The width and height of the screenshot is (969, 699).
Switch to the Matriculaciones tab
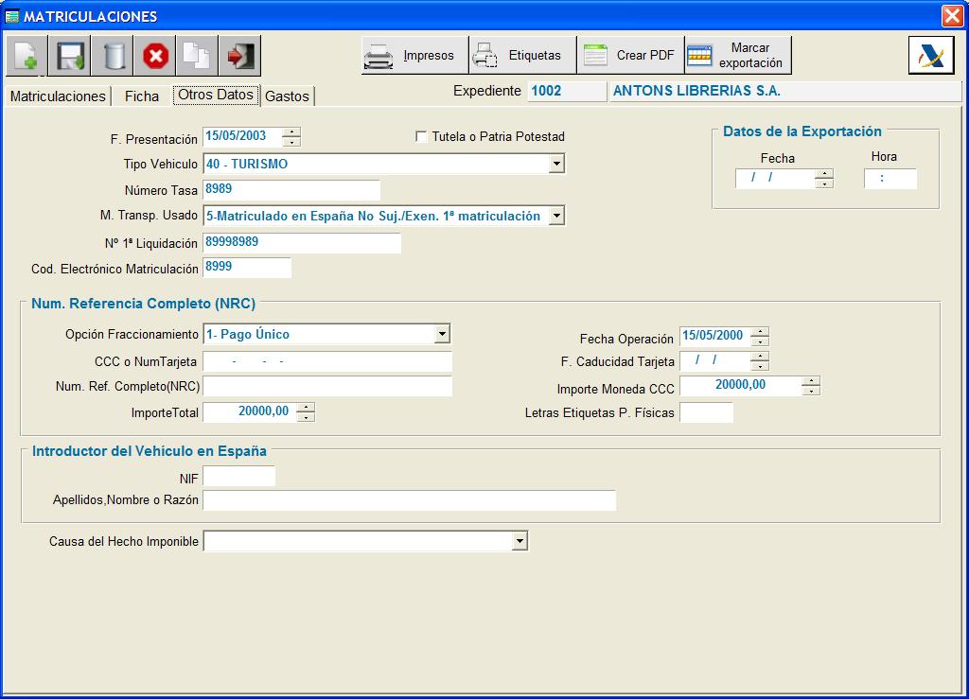[x=58, y=96]
